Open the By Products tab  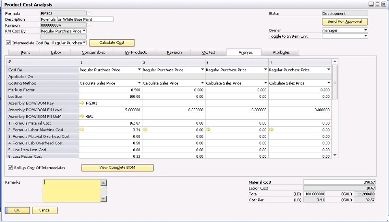pos(136,52)
